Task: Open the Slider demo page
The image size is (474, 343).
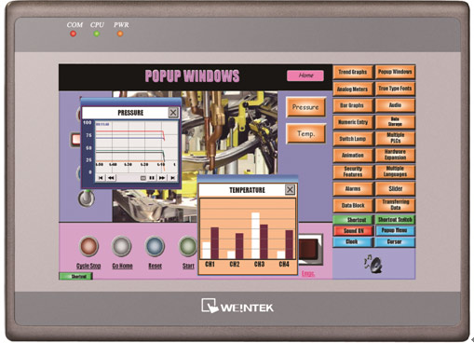Action: [395, 188]
